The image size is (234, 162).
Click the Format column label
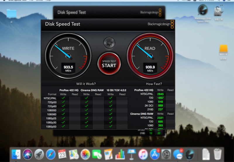[52, 94]
